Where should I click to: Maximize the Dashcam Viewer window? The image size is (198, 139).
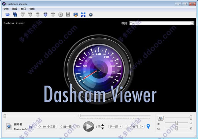(x=185, y=4)
